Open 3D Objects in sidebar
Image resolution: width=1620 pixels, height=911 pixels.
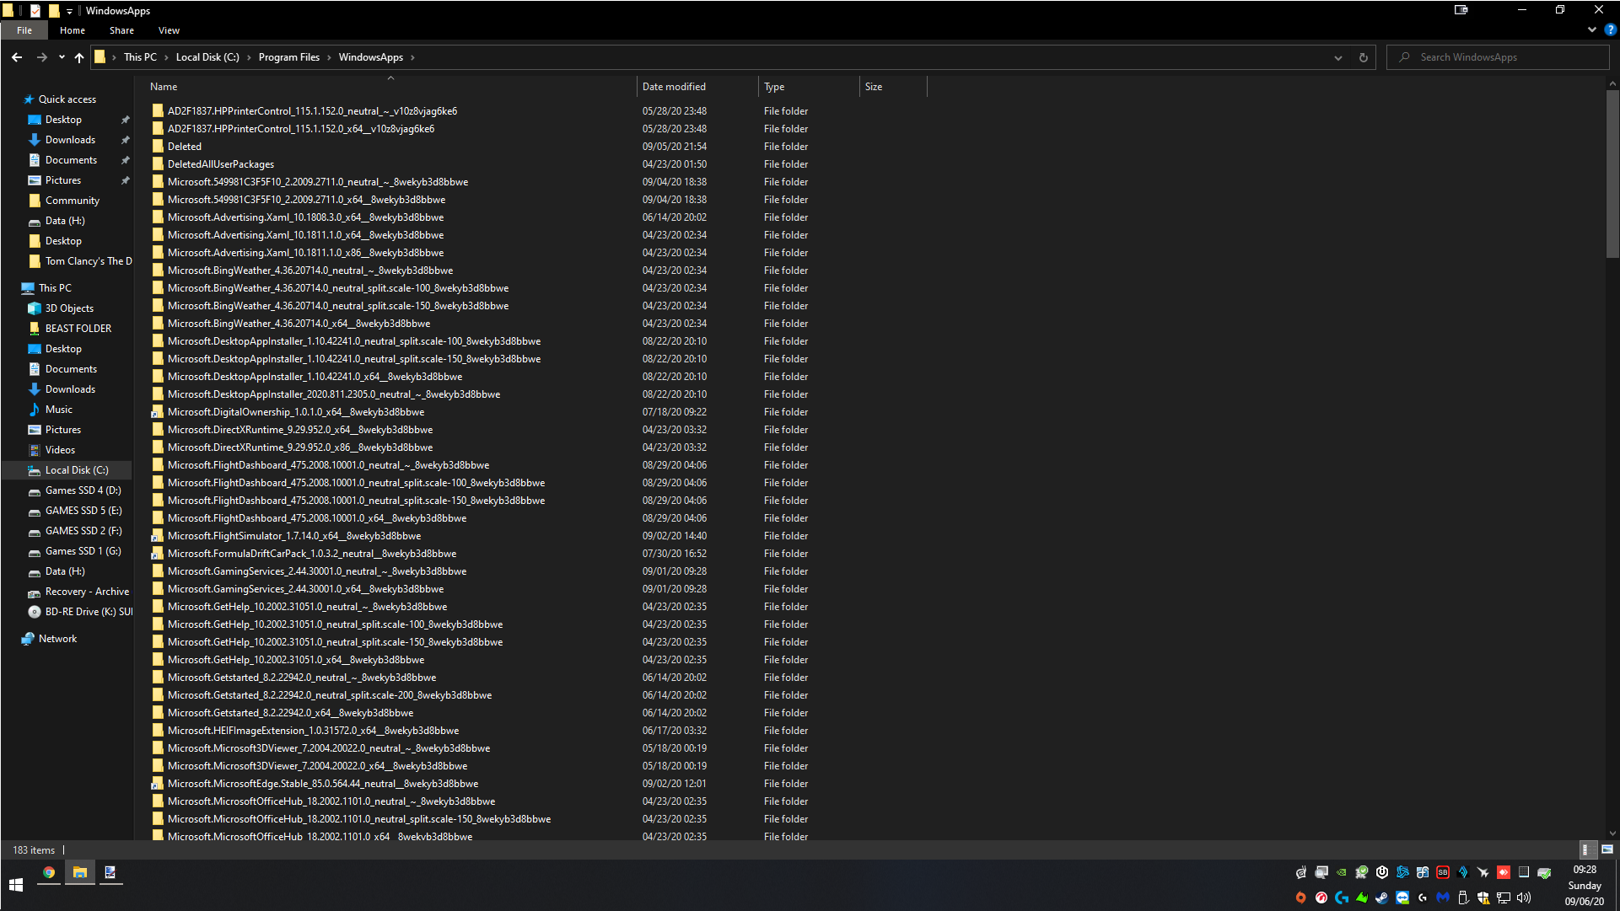point(69,308)
